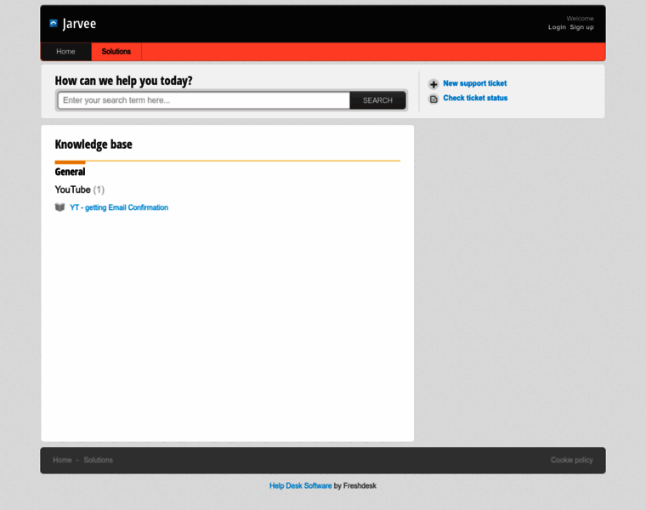The image size is (646, 510).
Task: Open YT - getting Email Confirmation article
Action: 119,207
